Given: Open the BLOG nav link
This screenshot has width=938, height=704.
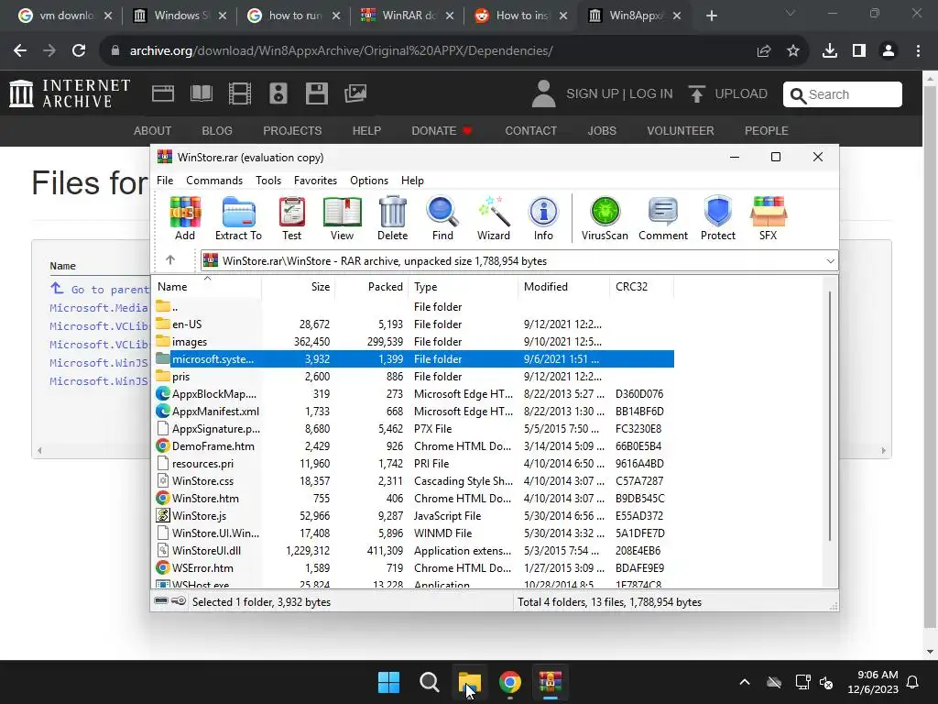Looking at the screenshot, I should coord(216,130).
